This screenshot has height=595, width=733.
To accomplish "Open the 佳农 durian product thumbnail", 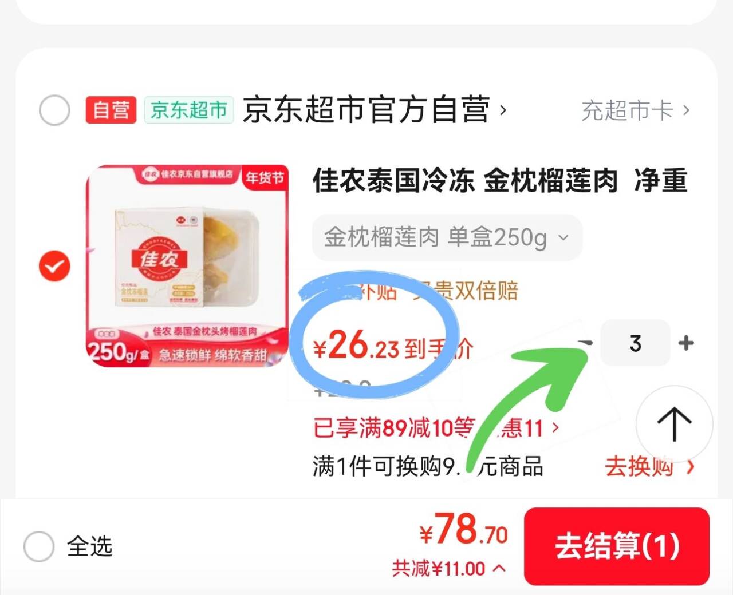I will (187, 266).
